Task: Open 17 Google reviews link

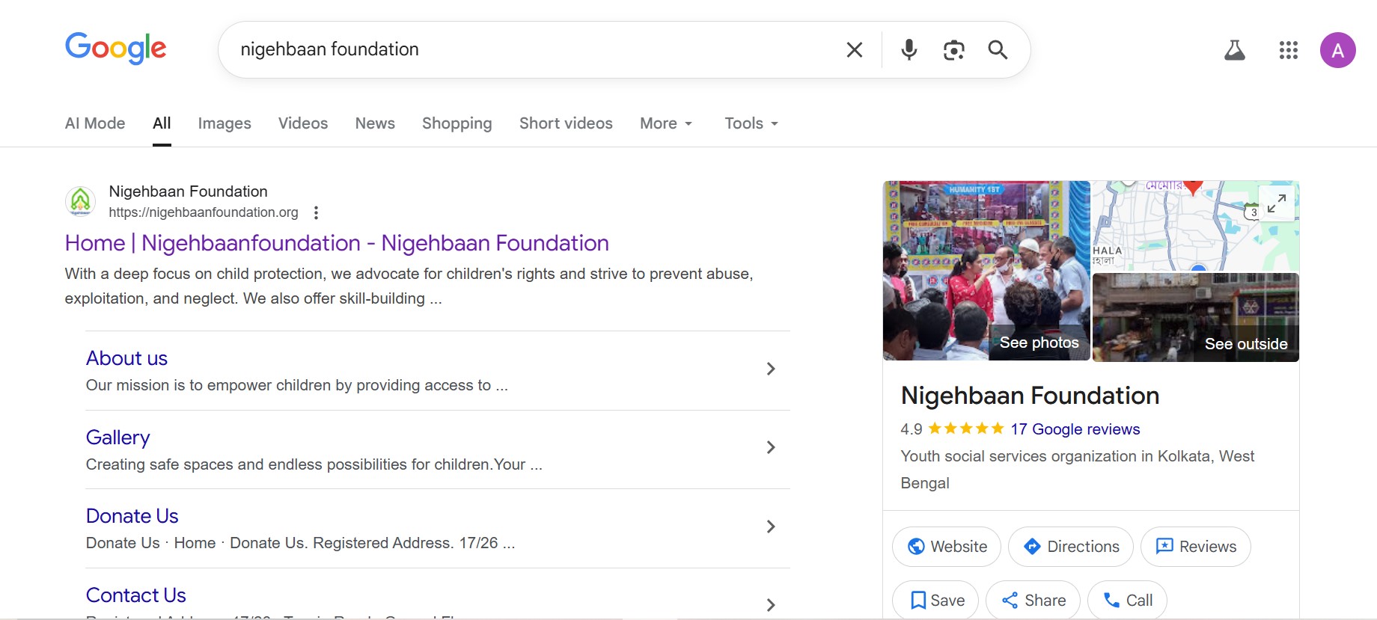Action: 1075,429
